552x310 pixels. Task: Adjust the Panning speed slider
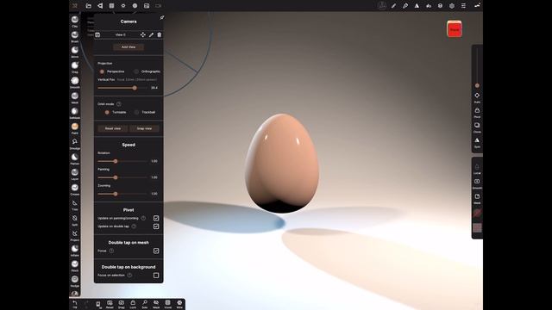pos(122,177)
